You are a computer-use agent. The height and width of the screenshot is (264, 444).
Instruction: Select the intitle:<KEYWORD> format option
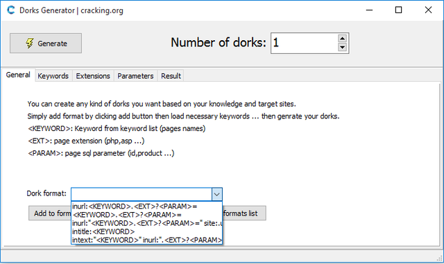pos(146,231)
